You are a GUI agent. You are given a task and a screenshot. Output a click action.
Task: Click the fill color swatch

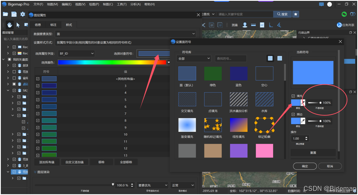[x=296, y=102]
